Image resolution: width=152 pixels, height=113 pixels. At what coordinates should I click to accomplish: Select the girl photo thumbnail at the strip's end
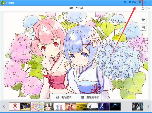tap(137, 106)
